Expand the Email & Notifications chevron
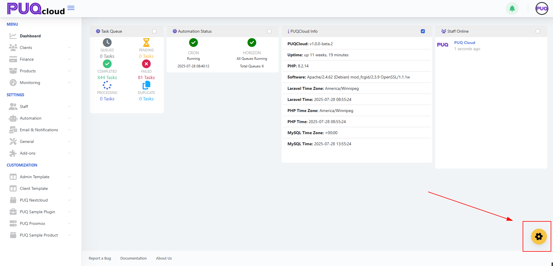The image size is (553, 266). point(69,130)
